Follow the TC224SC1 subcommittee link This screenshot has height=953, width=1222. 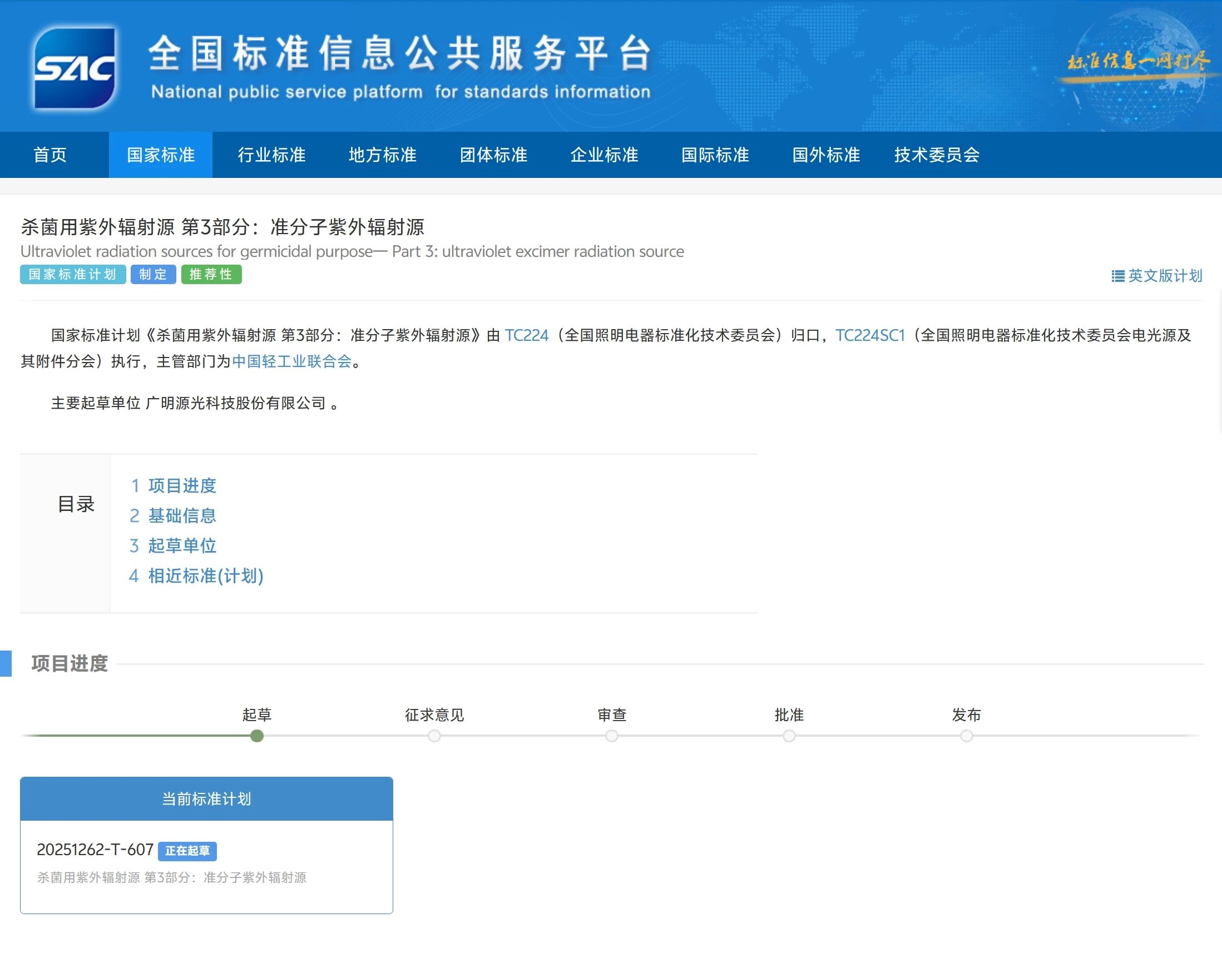[870, 335]
